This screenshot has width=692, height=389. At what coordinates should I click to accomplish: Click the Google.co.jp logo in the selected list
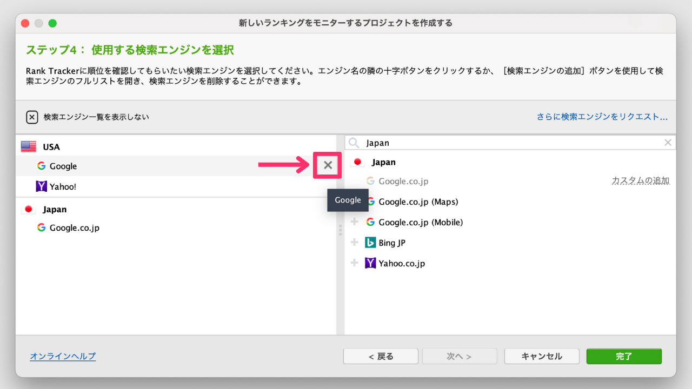41,227
